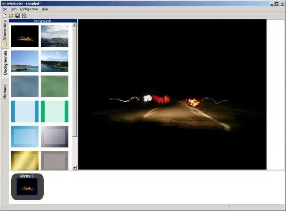Select the green coastline background thumbnail
Screen dimensions: 286x211
click(55, 62)
